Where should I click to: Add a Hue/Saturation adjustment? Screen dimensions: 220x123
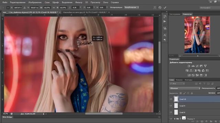(x=187, y=71)
